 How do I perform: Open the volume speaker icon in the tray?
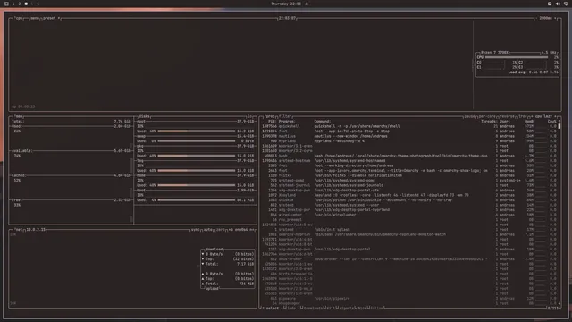[x=558, y=4]
